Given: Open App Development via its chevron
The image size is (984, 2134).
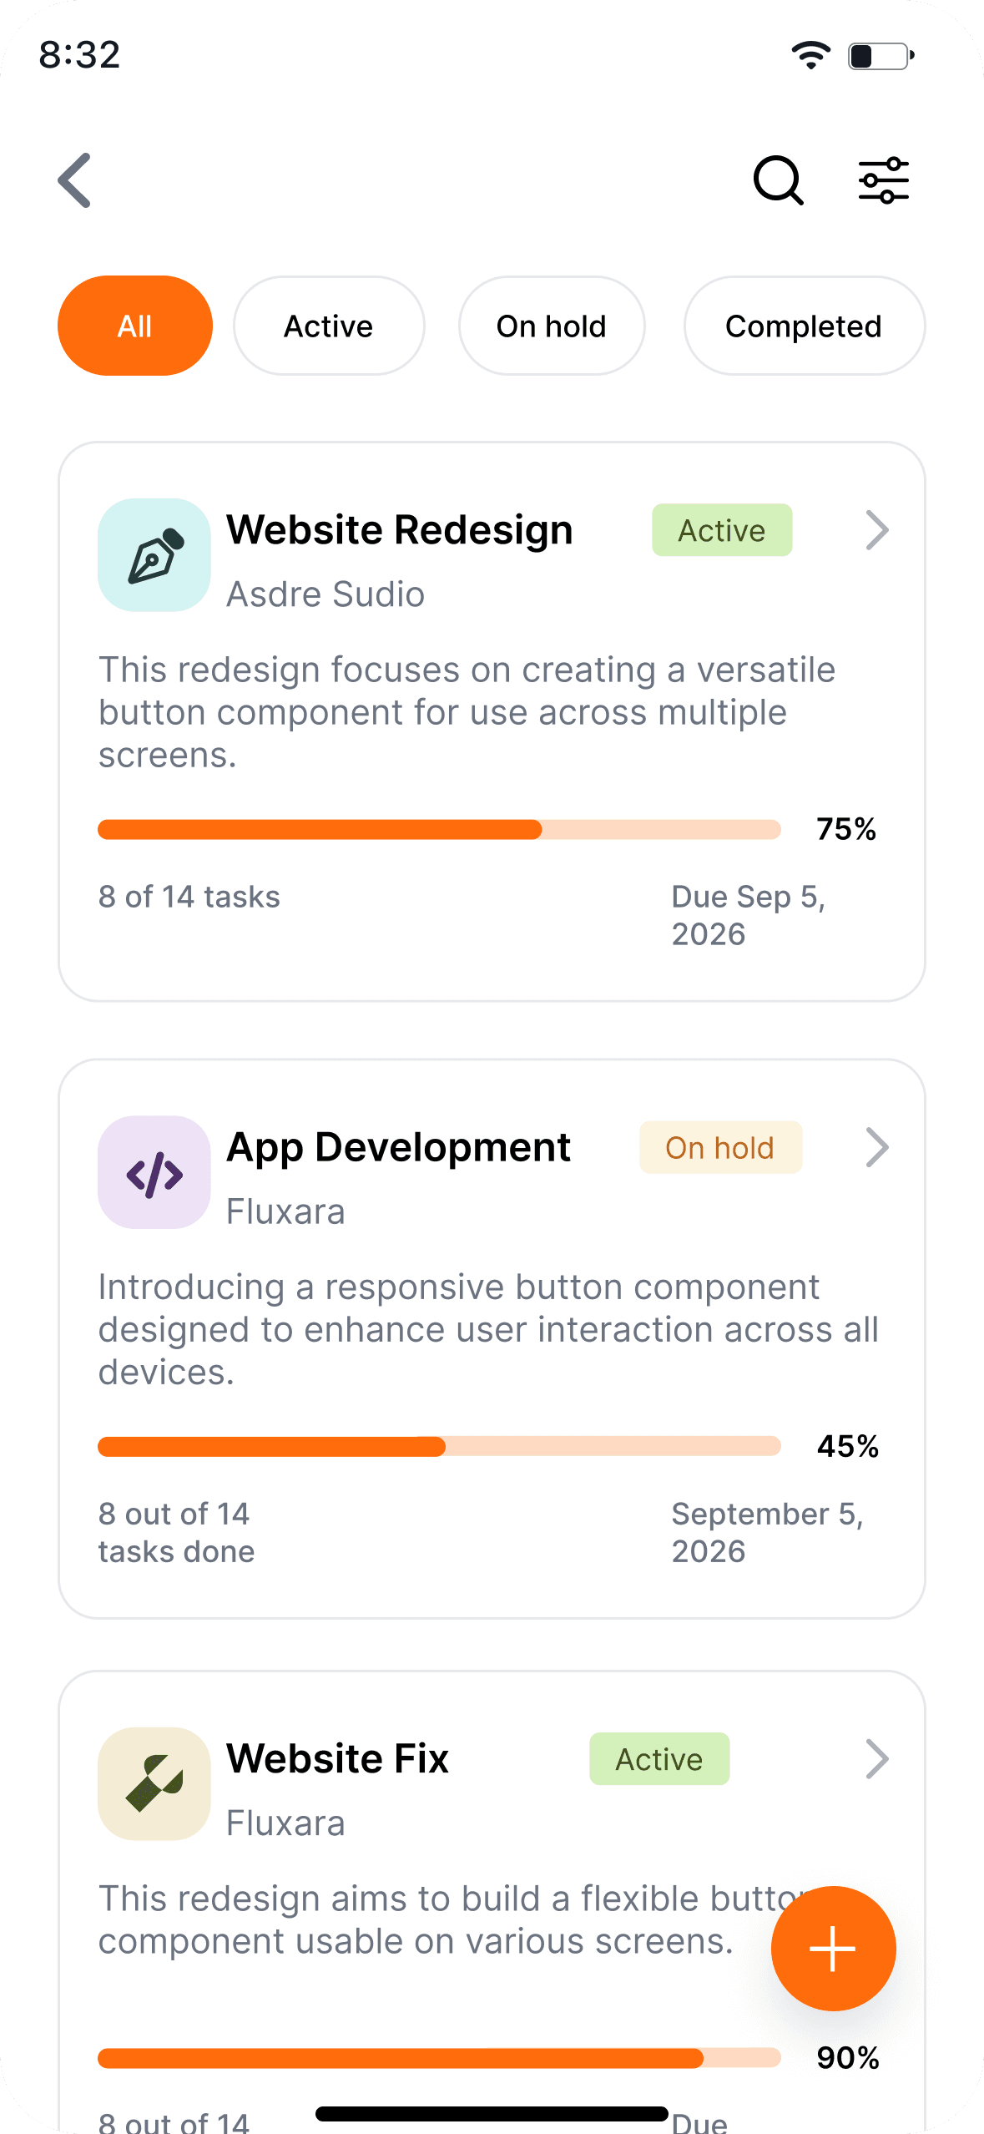Looking at the screenshot, I should point(877,1147).
